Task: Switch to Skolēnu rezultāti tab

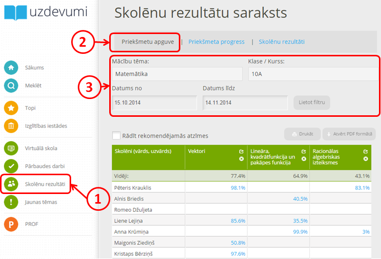Action: [x=281, y=42]
